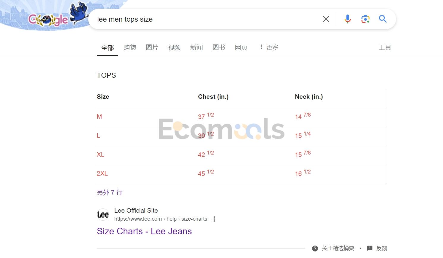
Task: Select the 视频 tab
Action: click(x=174, y=47)
